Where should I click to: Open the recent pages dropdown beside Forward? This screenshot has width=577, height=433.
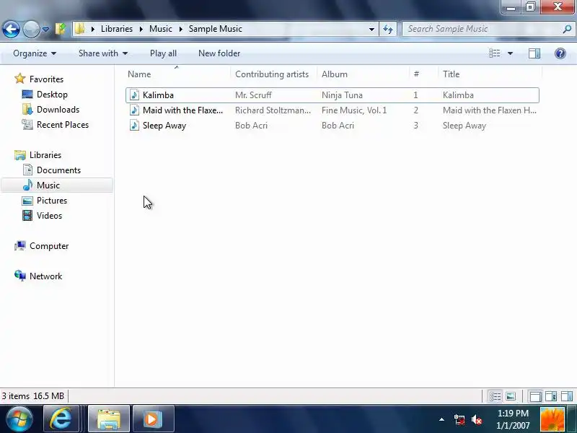(x=45, y=29)
